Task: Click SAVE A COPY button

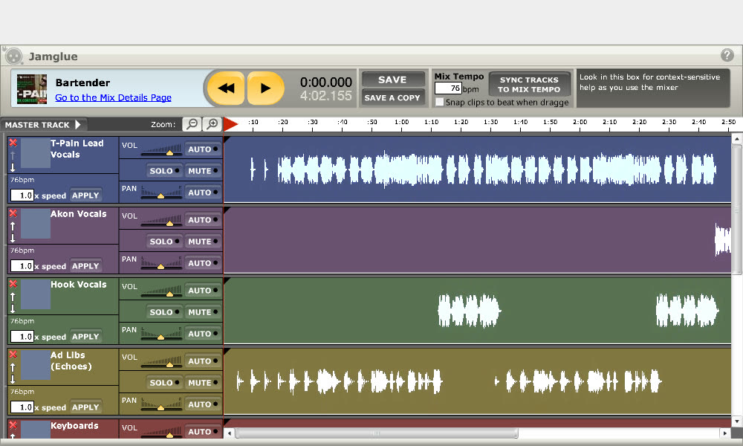Action: click(392, 97)
